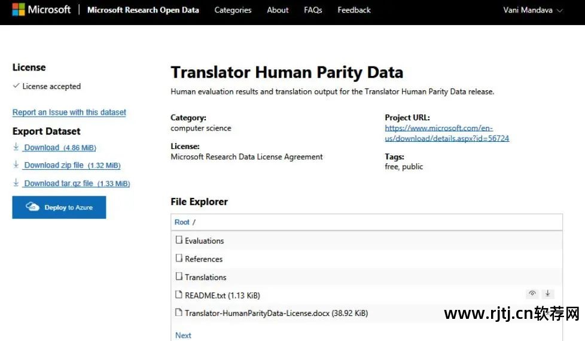Open the Project URL microsoft.com link

click(x=447, y=133)
